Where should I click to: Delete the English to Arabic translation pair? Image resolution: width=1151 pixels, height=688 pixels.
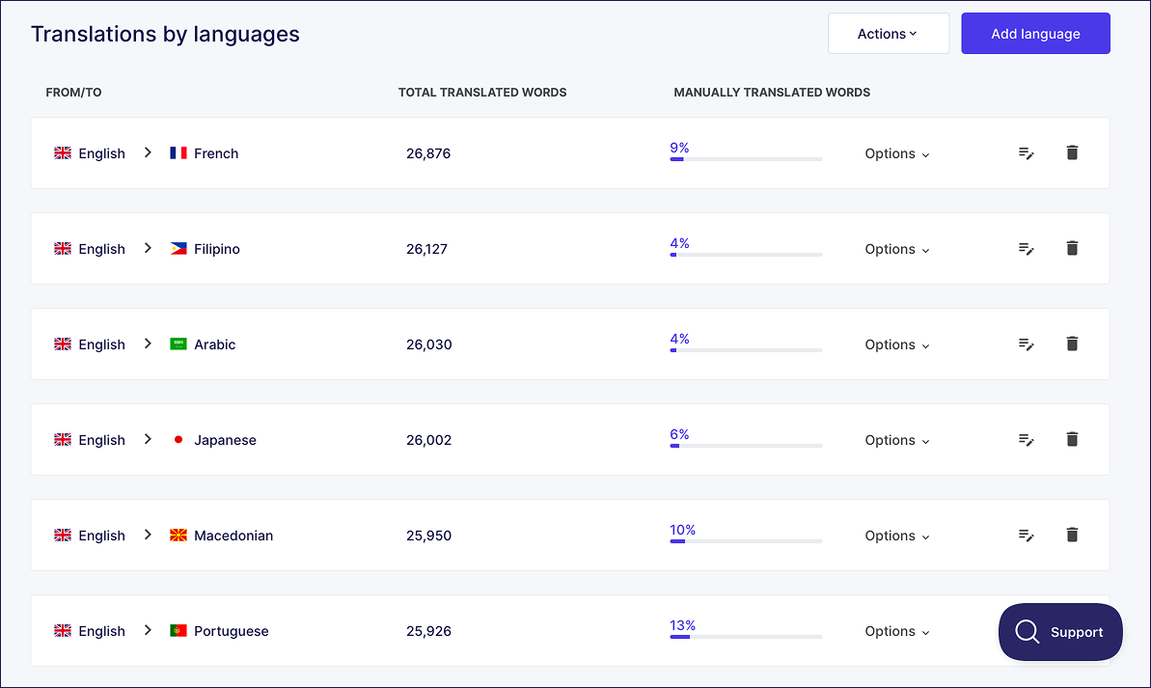coord(1072,344)
